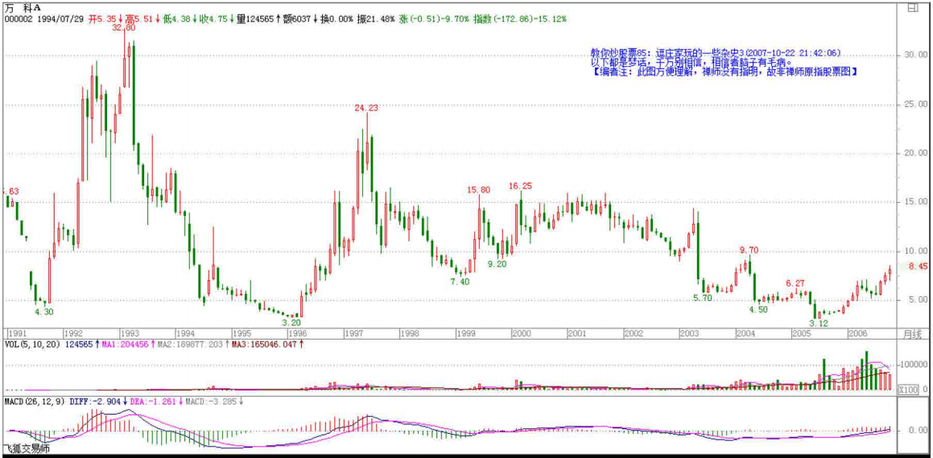This screenshot has height=458, width=933.
Task: Select the 1997 marker on the time axis
Action: point(351,332)
